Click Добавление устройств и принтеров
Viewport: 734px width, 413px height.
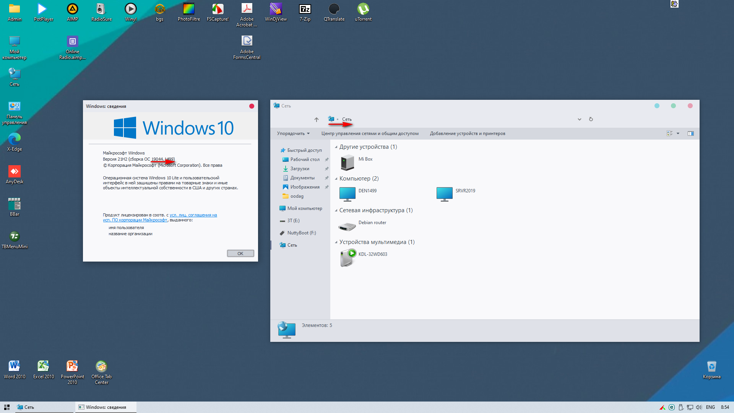pos(467,133)
